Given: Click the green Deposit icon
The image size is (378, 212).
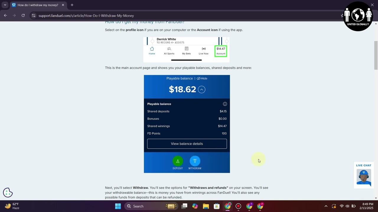Looking at the screenshot, I should pos(178,161).
